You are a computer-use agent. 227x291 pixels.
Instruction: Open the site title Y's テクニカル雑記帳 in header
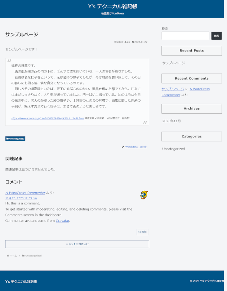pyautogui.click(x=112, y=6)
